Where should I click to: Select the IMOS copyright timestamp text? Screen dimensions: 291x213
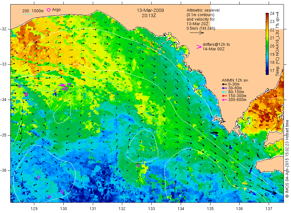(x=287, y=158)
